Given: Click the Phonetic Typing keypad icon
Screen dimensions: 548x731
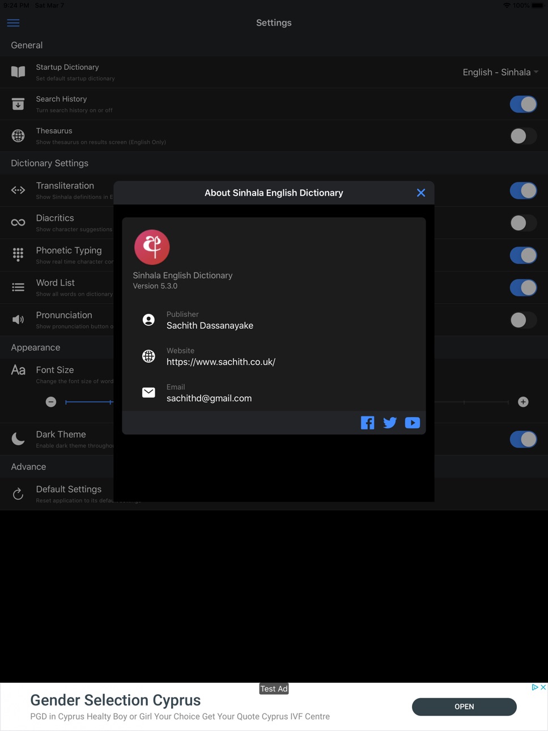Looking at the screenshot, I should click(18, 255).
